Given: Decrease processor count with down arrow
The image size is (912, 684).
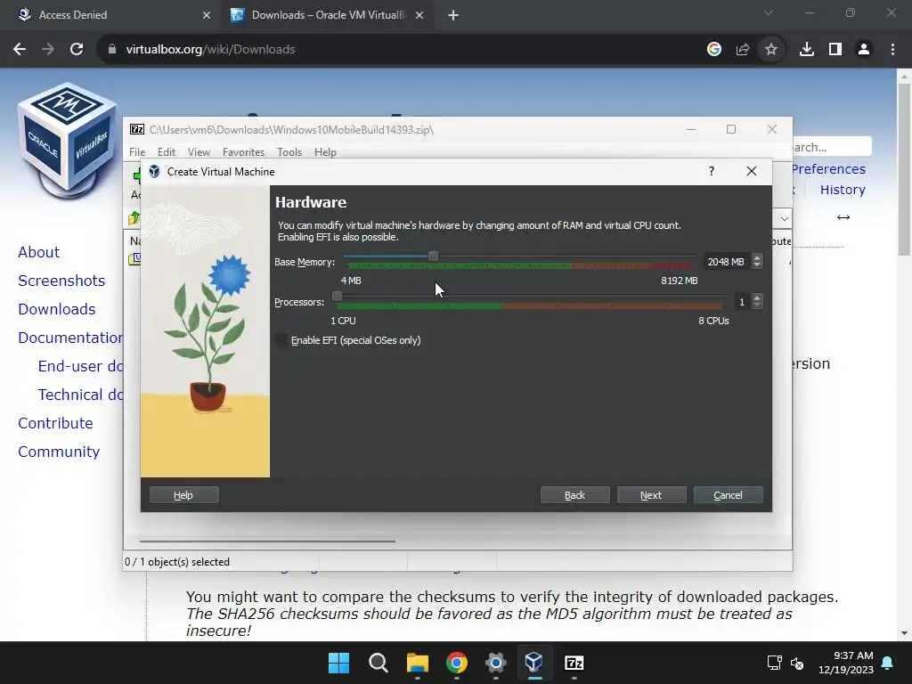Looking at the screenshot, I should [x=757, y=305].
